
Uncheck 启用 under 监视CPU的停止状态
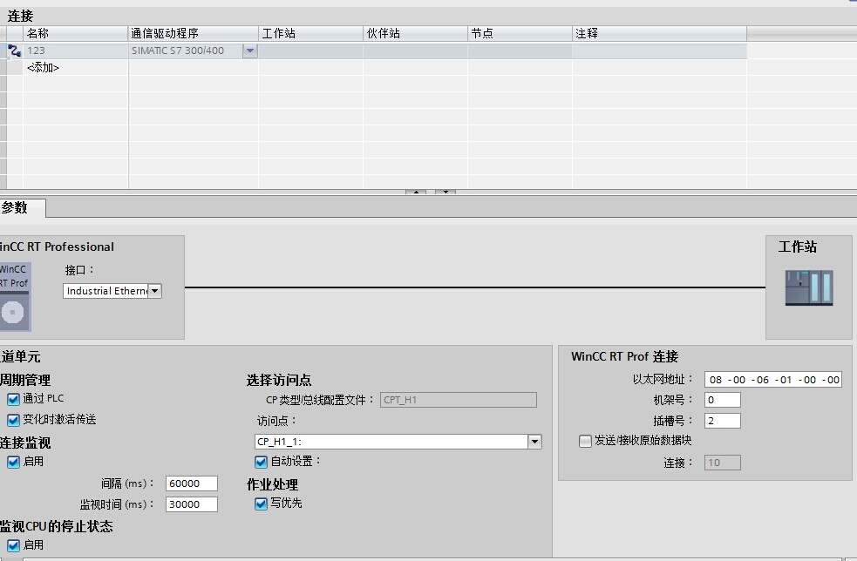click(x=12, y=544)
